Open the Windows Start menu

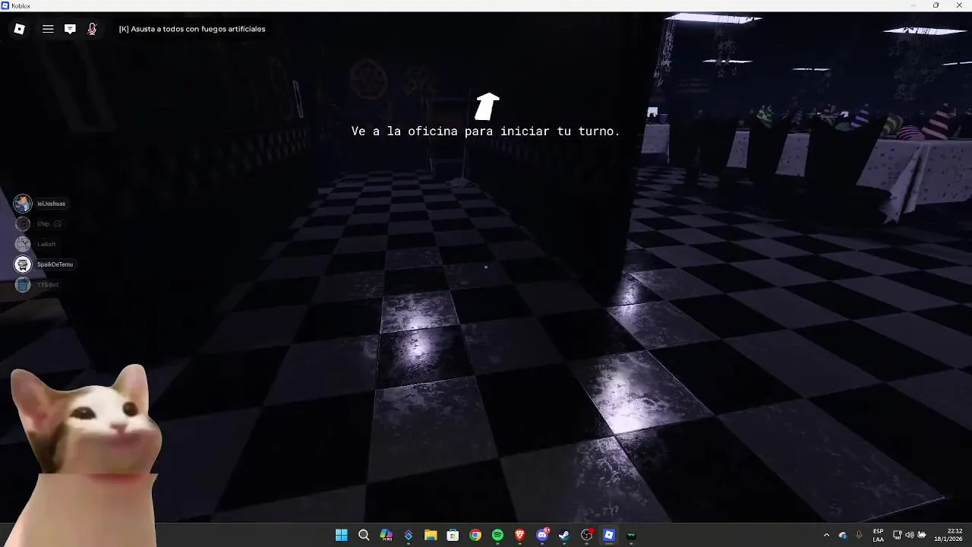coord(342,535)
